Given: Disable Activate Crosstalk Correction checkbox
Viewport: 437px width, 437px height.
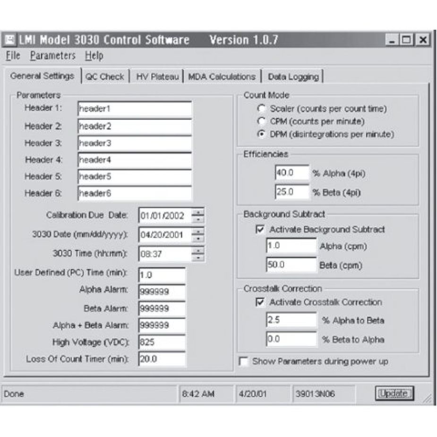Looking at the screenshot, I should coord(260,302).
